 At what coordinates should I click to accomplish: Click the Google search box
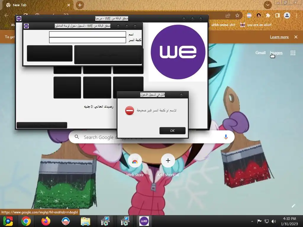[151, 137]
